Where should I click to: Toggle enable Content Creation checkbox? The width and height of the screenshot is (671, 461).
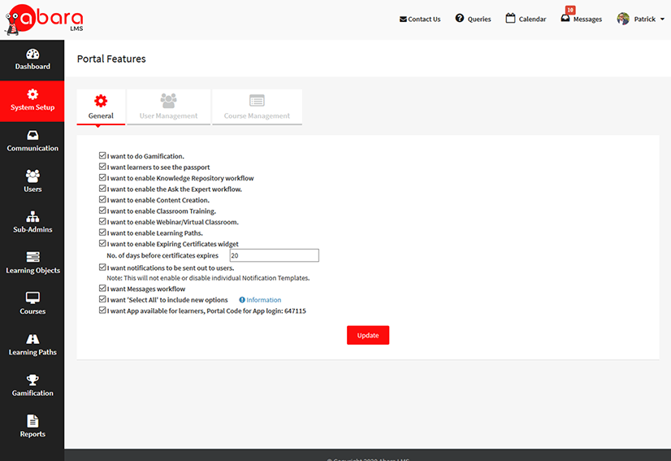[x=102, y=200]
